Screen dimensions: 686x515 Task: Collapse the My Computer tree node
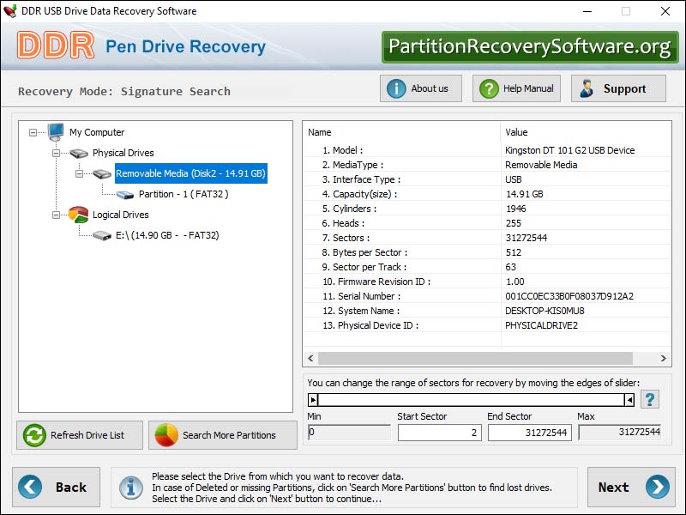point(33,132)
